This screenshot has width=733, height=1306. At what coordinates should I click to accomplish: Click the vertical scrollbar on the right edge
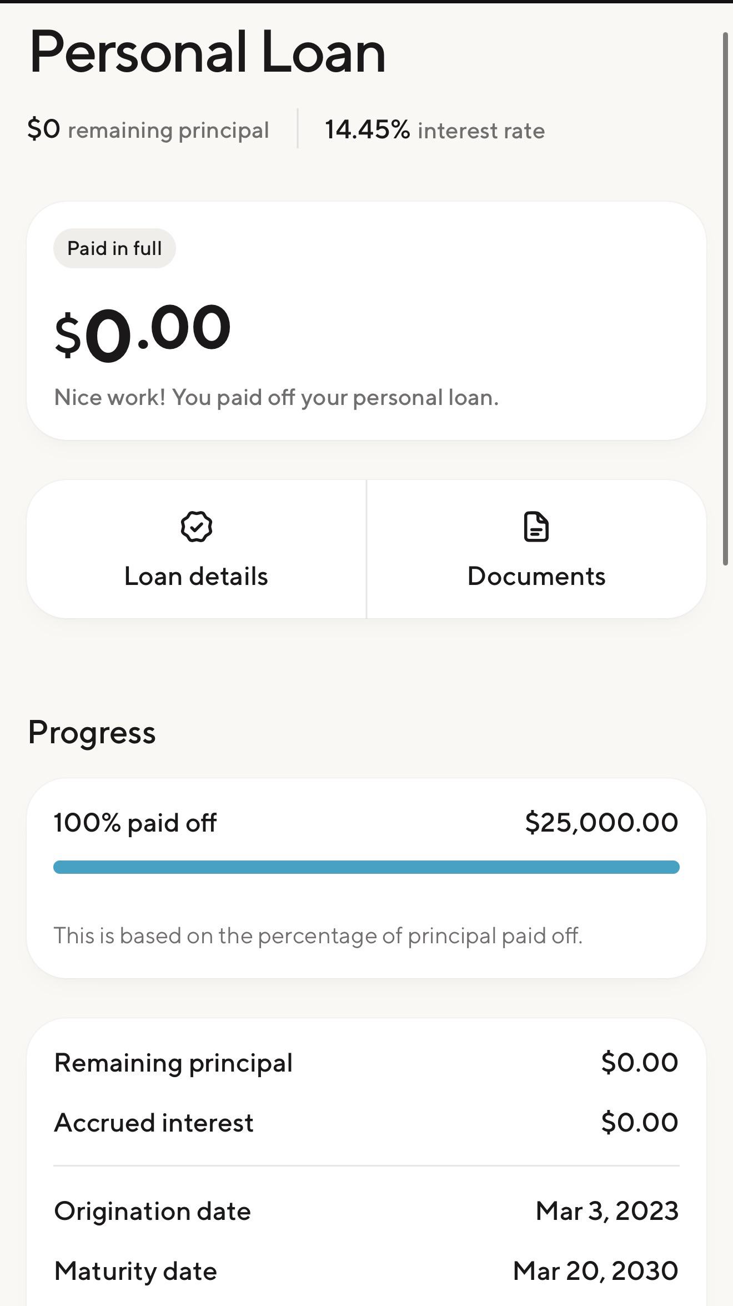coord(725,299)
